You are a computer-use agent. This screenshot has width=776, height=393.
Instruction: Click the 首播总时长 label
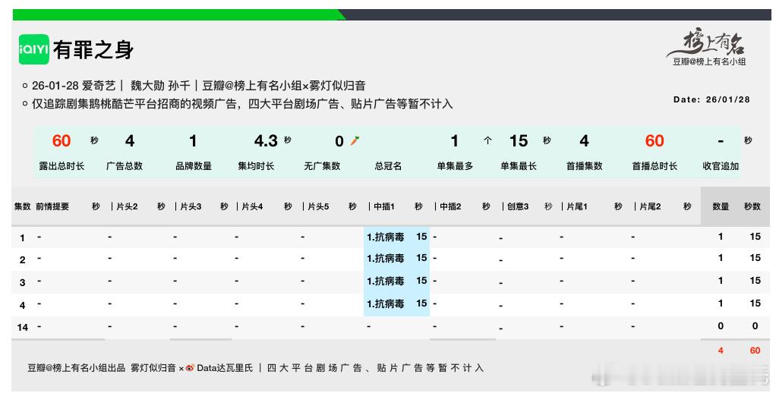655,166
